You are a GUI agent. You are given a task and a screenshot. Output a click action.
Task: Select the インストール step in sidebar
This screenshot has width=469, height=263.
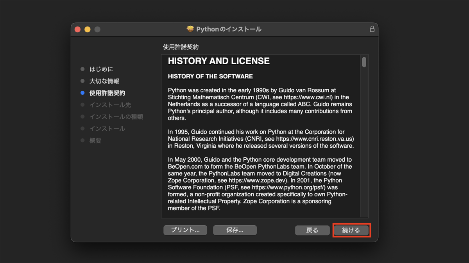coord(107,128)
